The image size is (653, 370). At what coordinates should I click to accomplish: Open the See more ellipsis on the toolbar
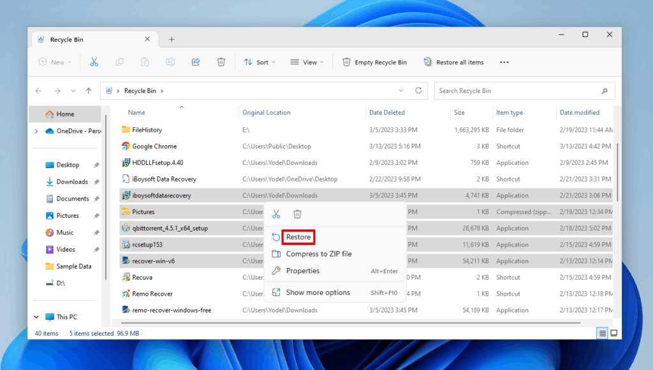pyautogui.click(x=504, y=62)
